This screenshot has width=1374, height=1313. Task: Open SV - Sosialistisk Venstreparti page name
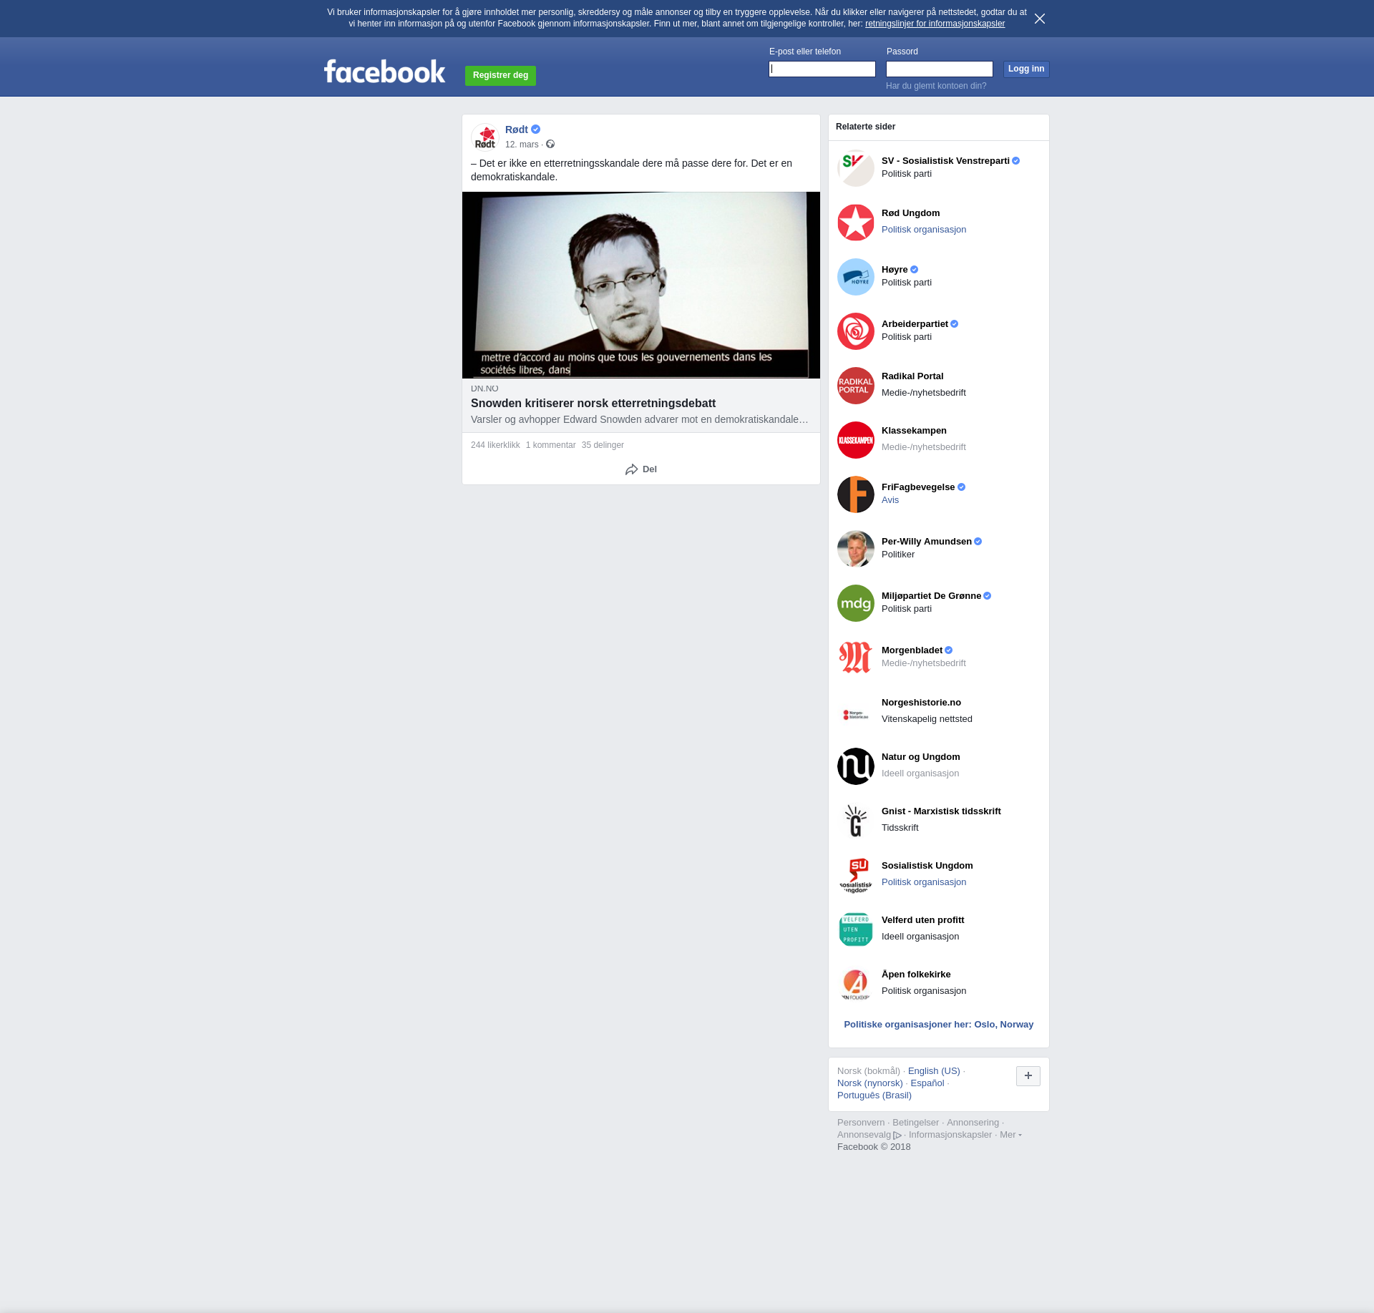945,161
